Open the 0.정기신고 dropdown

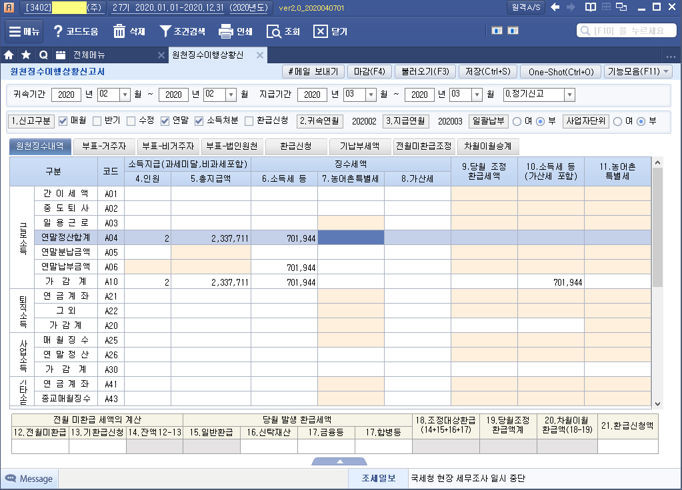(570, 95)
